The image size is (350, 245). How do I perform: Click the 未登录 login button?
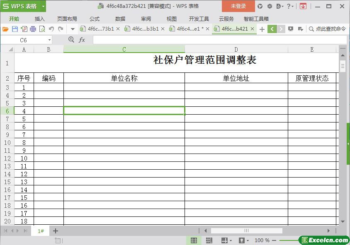(238, 6)
